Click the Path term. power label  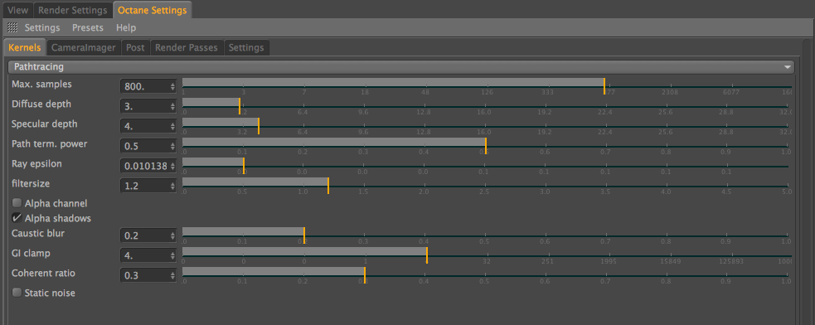point(50,143)
